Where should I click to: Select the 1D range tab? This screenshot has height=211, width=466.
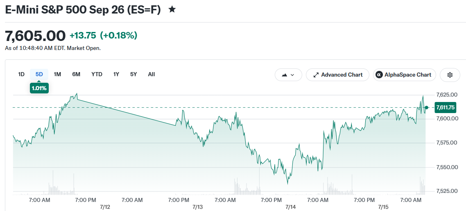(x=21, y=74)
